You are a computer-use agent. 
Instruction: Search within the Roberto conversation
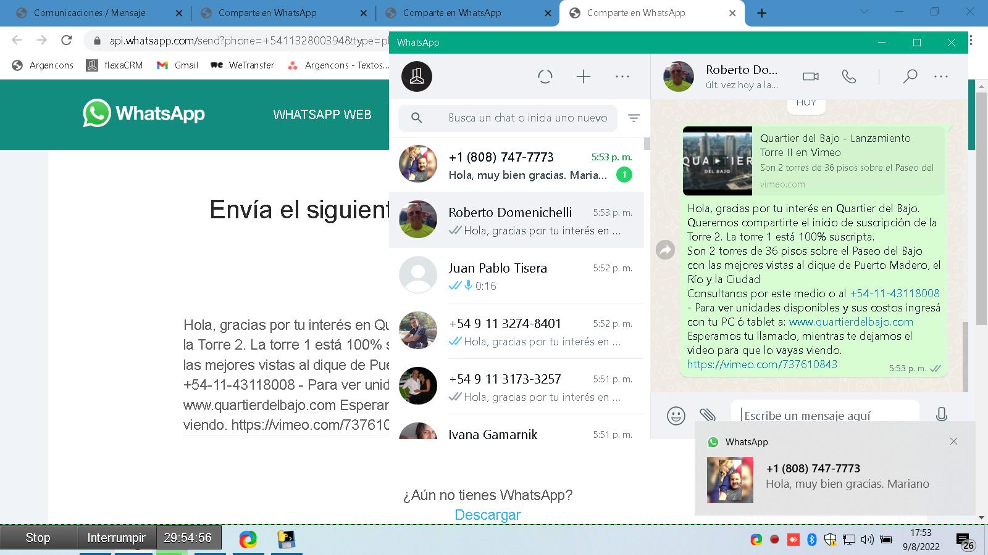pos(910,76)
